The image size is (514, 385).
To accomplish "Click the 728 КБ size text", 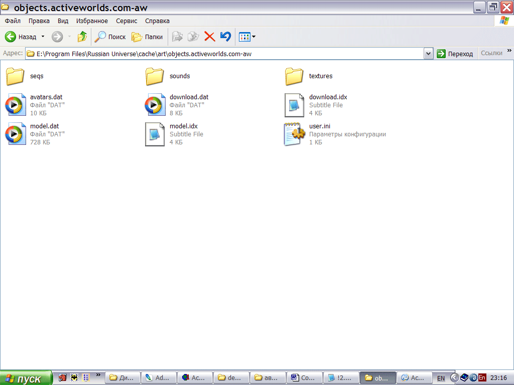I will click(x=40, y=142).
